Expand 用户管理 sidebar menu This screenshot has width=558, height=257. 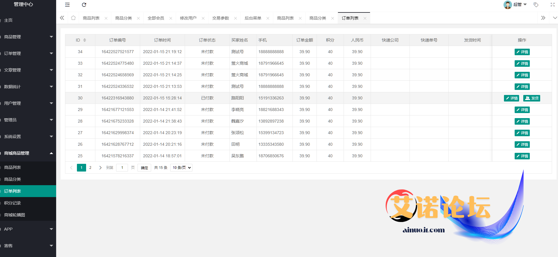[x=28, y=103]
